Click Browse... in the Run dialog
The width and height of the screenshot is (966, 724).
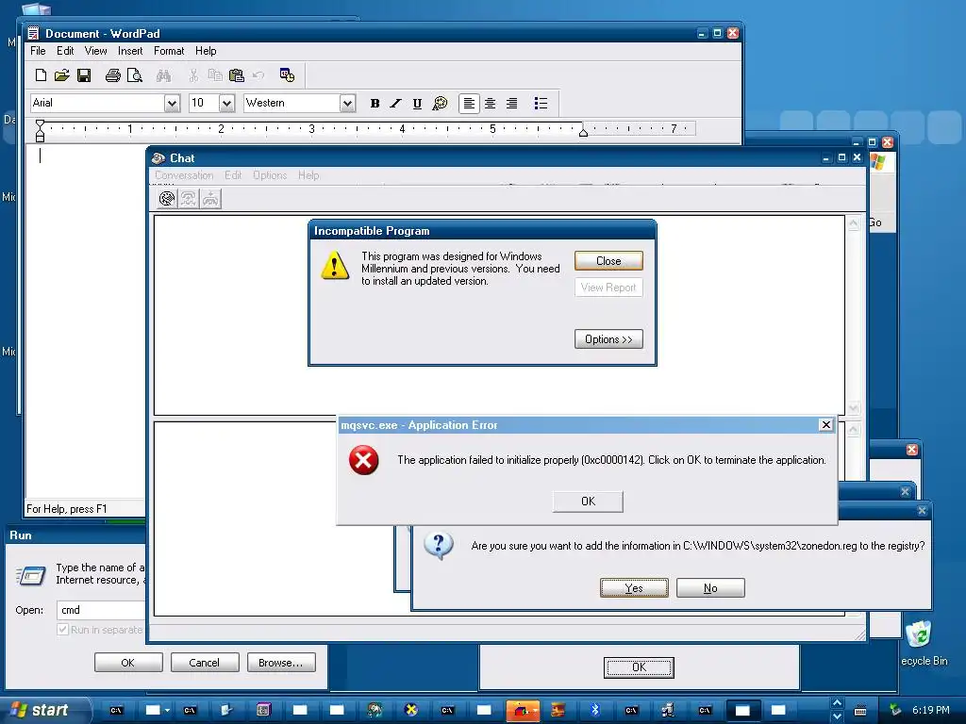coord(281,663)
